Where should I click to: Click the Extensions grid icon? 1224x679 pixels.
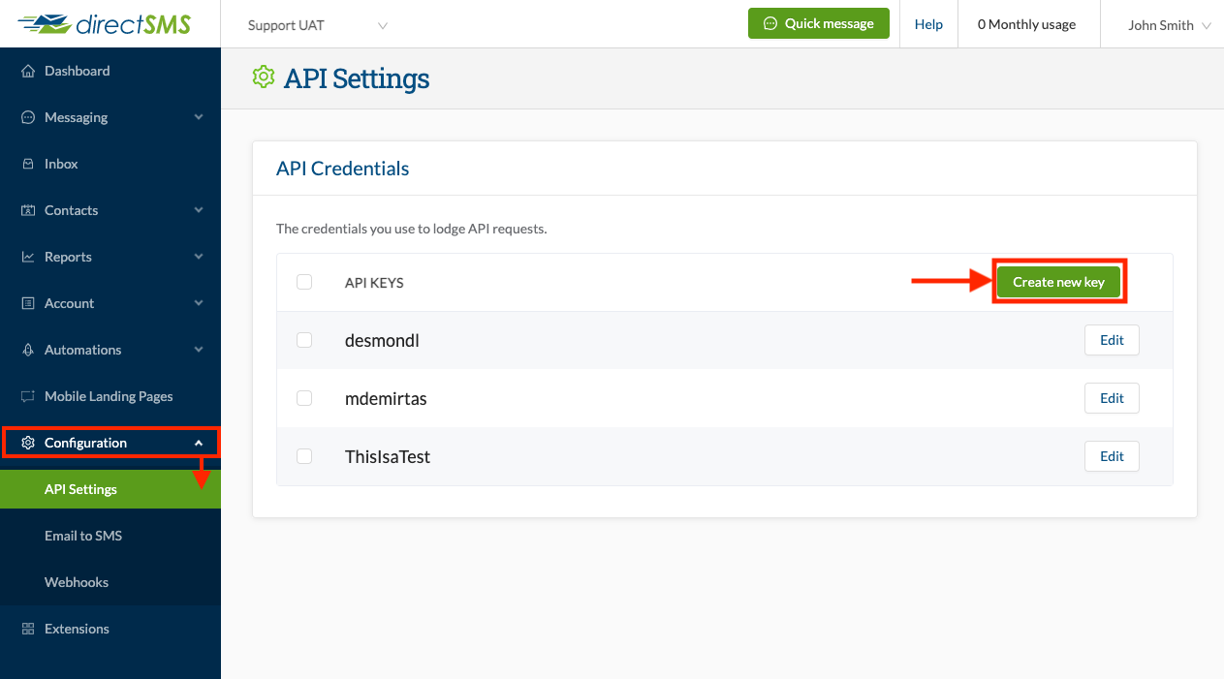click(28, 629)
